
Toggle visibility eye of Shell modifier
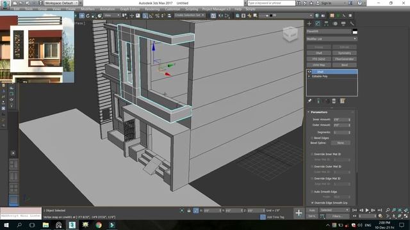click(309, 72)
